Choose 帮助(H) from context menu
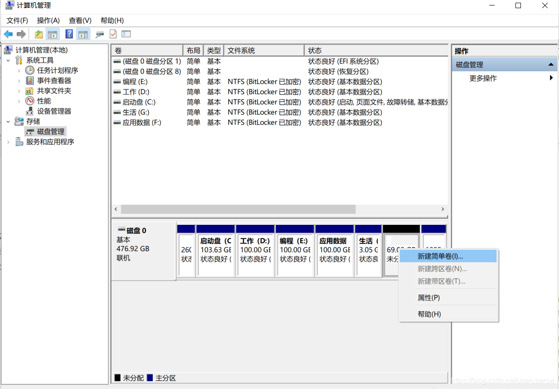559x389 pixels. tap(448, 314)
